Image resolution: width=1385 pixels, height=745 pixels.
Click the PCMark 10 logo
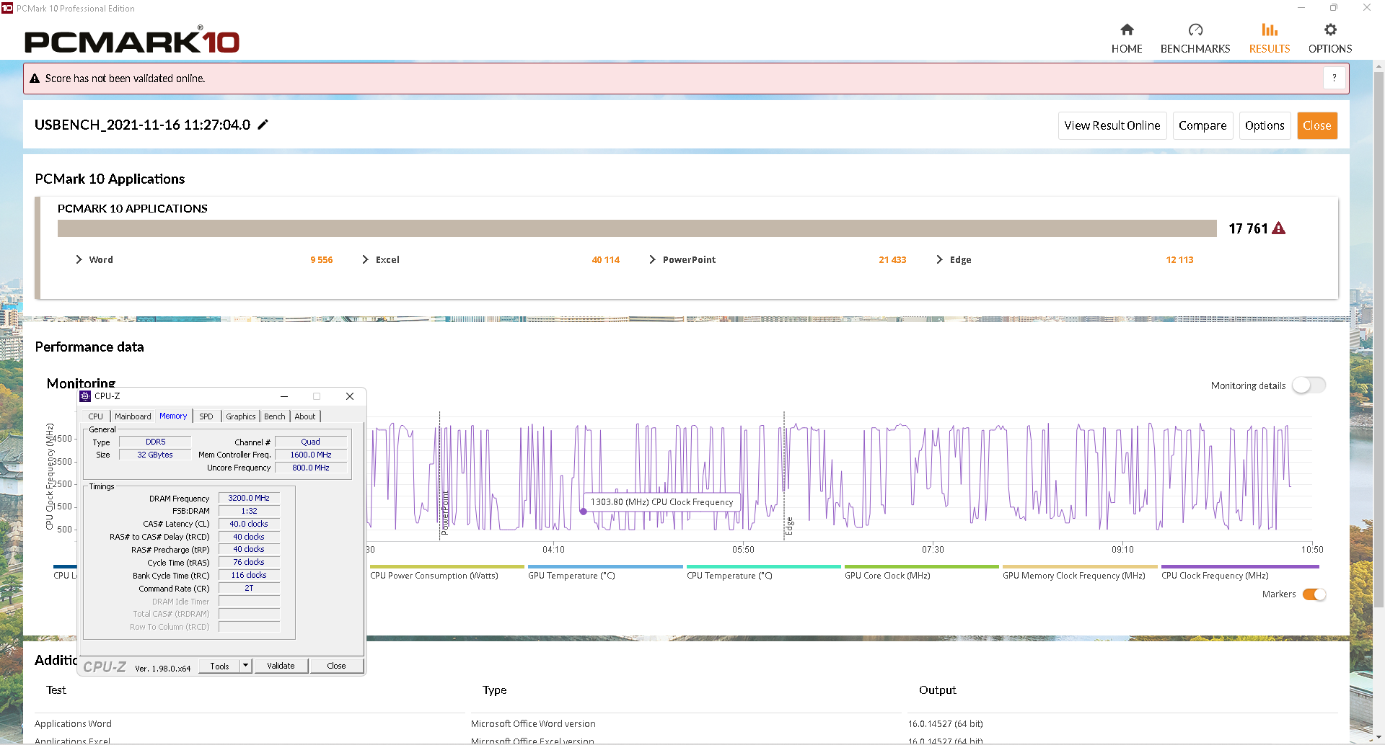[132, 41]
